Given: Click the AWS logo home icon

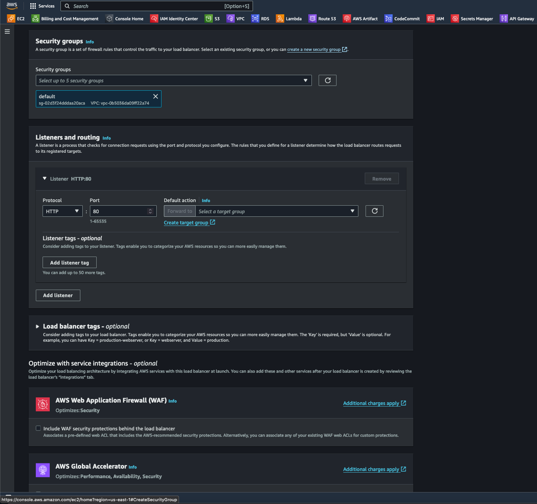Looking at the screenshot, I should (x=12, y=6).
